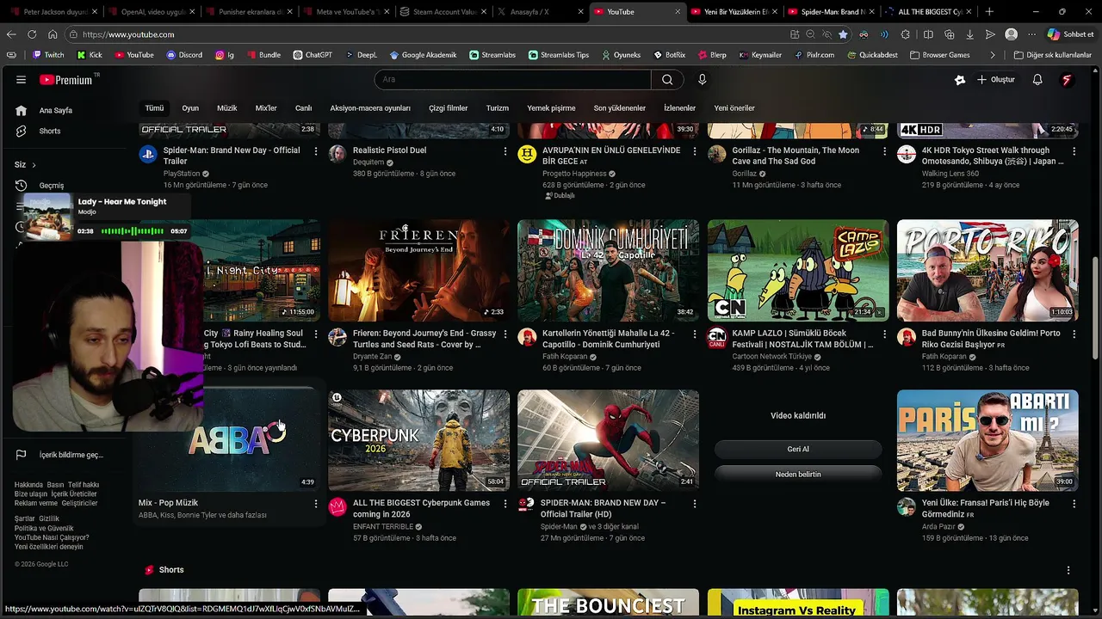Go back with the browser back arrow

[11, 34]
